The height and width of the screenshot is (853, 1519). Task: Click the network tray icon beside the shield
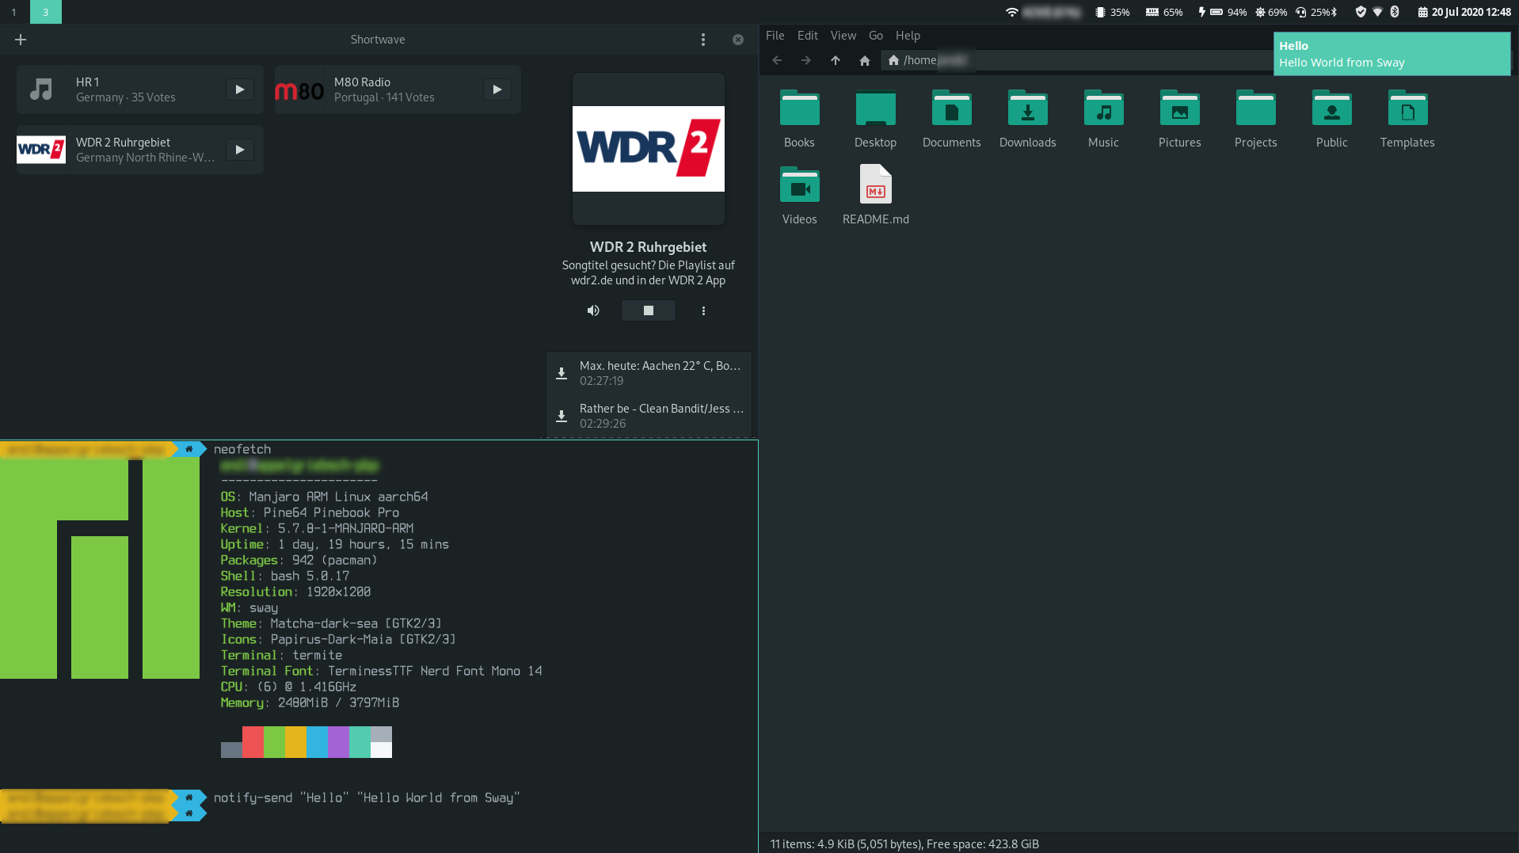tap(1378, 12)
